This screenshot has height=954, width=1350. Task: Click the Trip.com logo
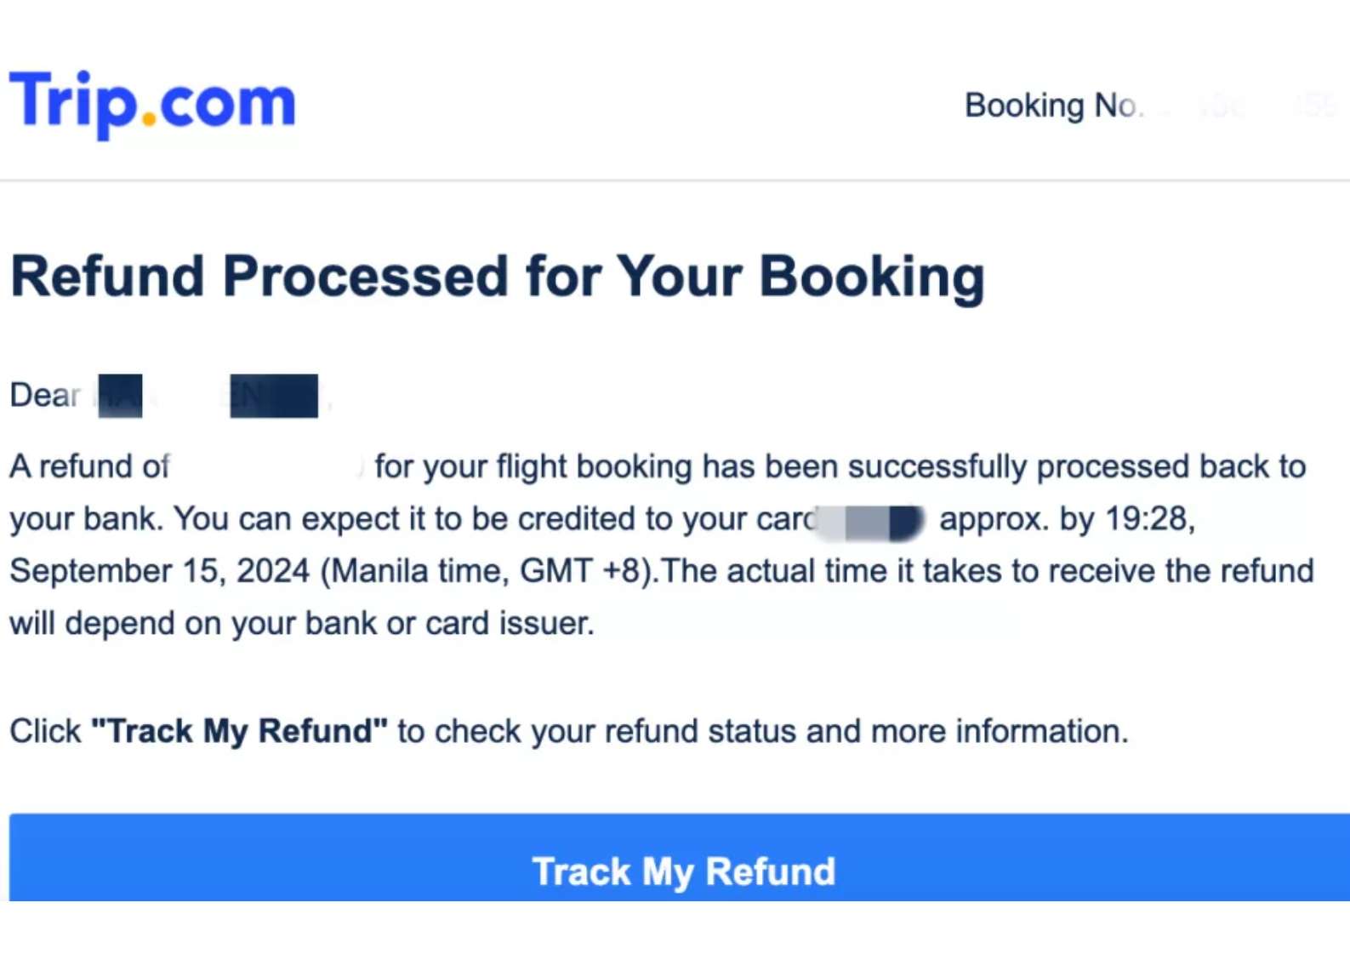click(151, 100)
